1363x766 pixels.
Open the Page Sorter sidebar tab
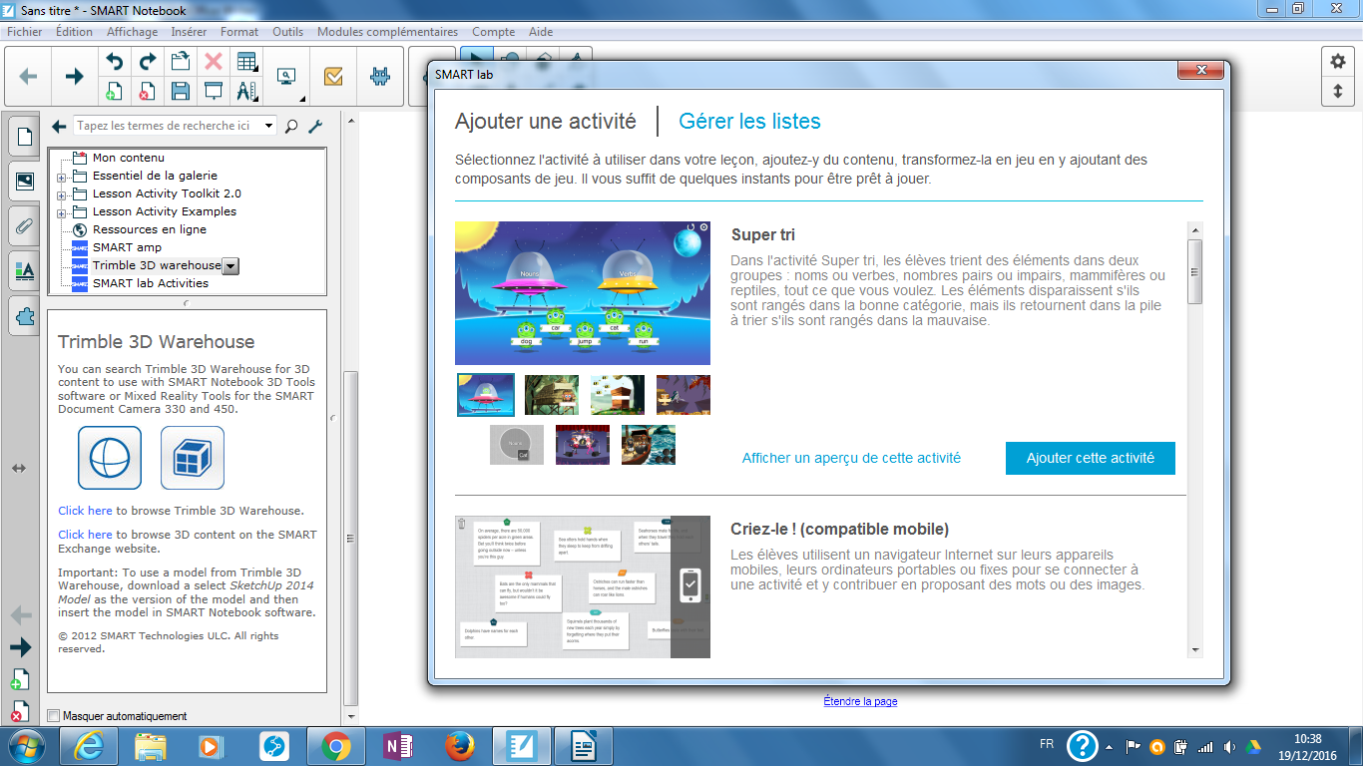pyautogui.click(x=24, y=137)
